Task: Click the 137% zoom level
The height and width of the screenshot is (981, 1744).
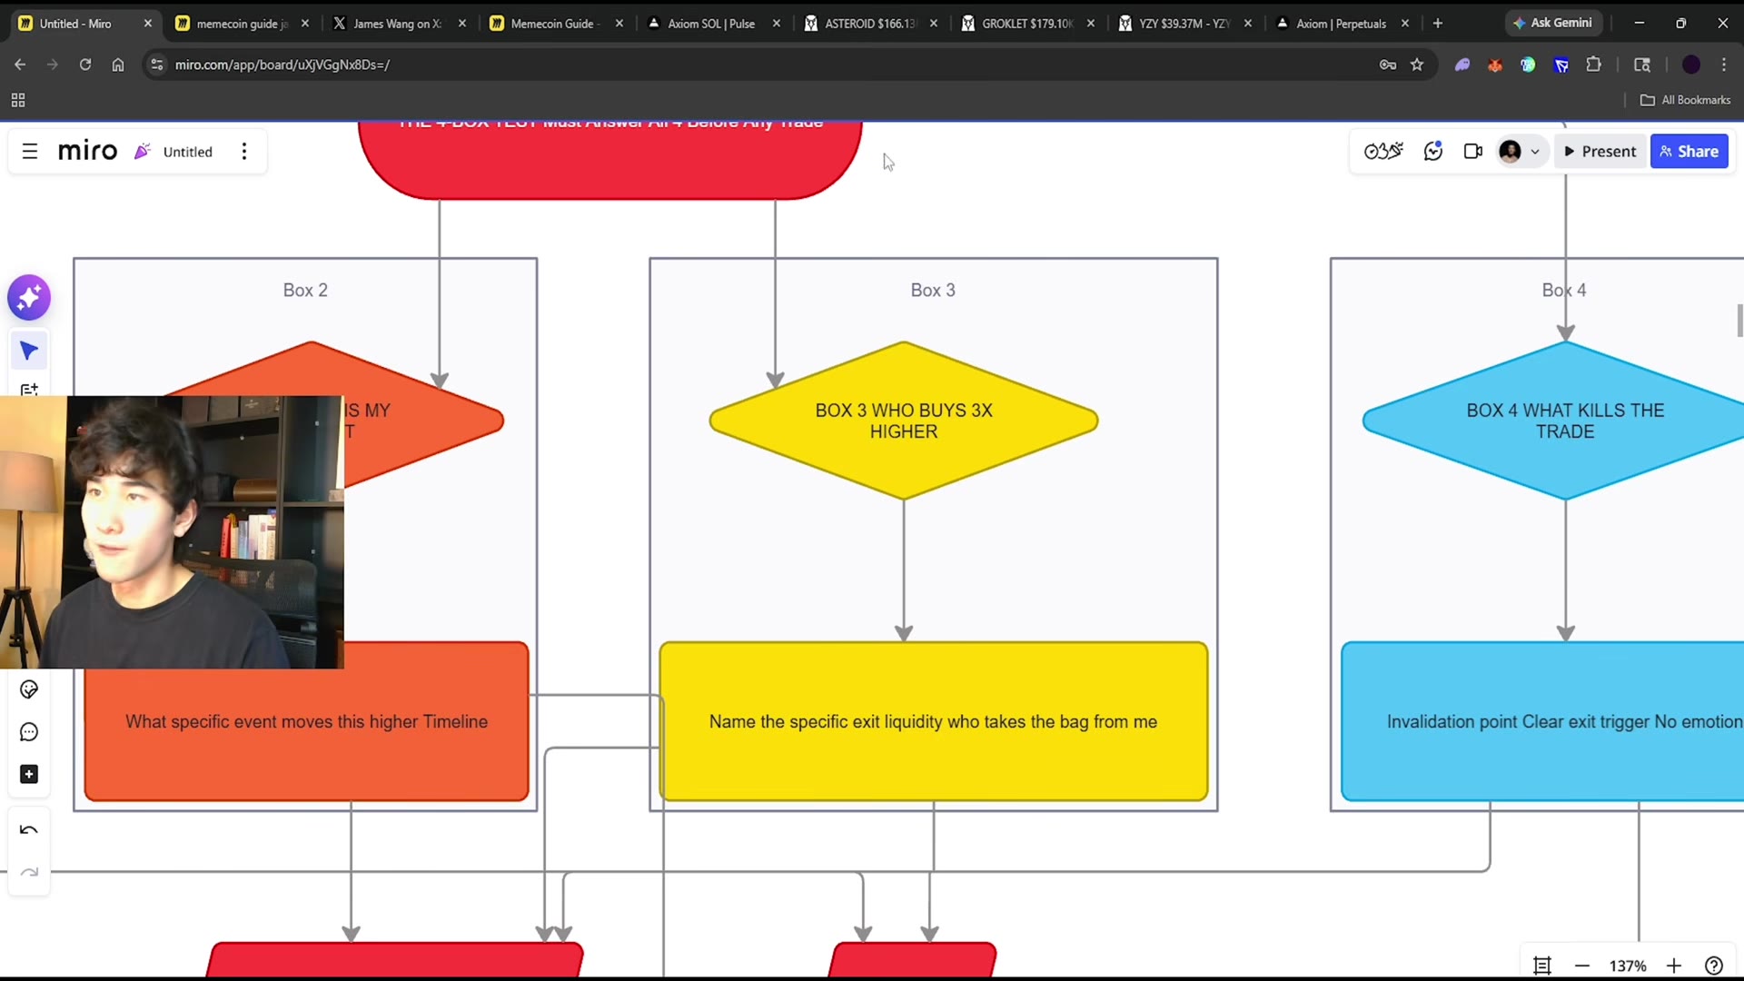Action: tap(1628, 966)
